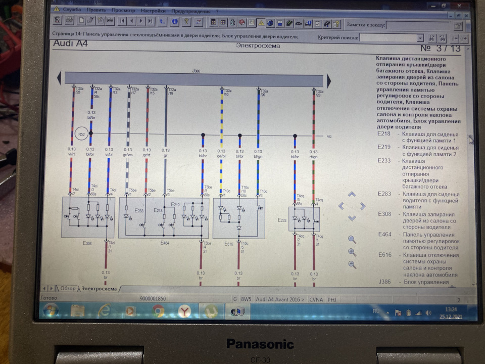Image resolution: width=485 pixels, height=364 pixels.
Task: Click 'E218' entry in legend list
Action: 384,133
